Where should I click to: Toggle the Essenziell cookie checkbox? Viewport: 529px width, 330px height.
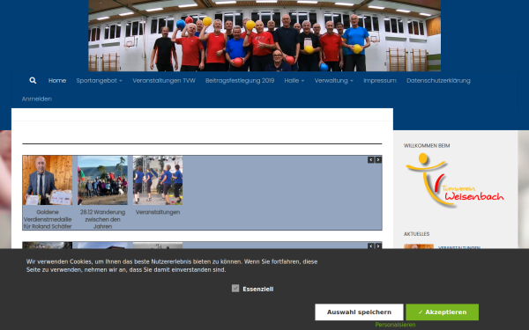(x=235, y=289)
